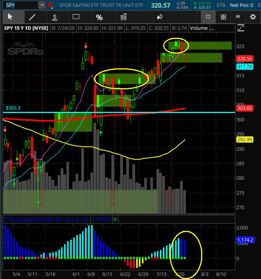Screen dimensions: 261x279
Task: Switch to single chart layout
Action: point(208,17)
